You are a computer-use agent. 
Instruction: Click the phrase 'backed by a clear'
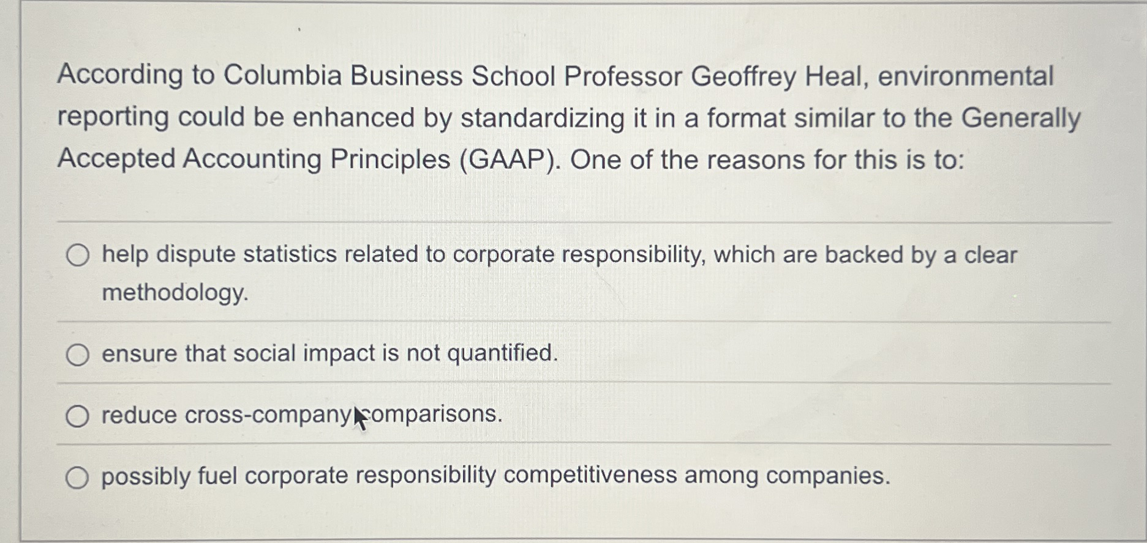(920, 254)
